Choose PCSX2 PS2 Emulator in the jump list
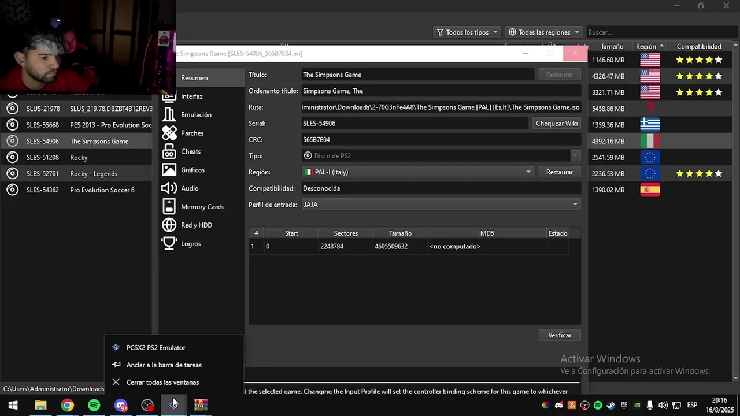This screenshot has height=416, width=740. [173, 348]
